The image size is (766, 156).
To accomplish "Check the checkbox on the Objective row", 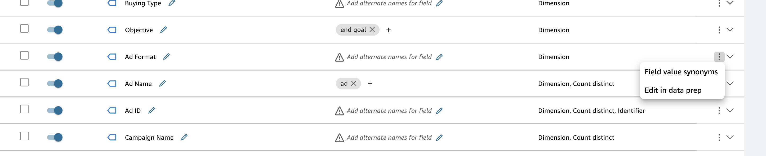I will tap(24, 28).
